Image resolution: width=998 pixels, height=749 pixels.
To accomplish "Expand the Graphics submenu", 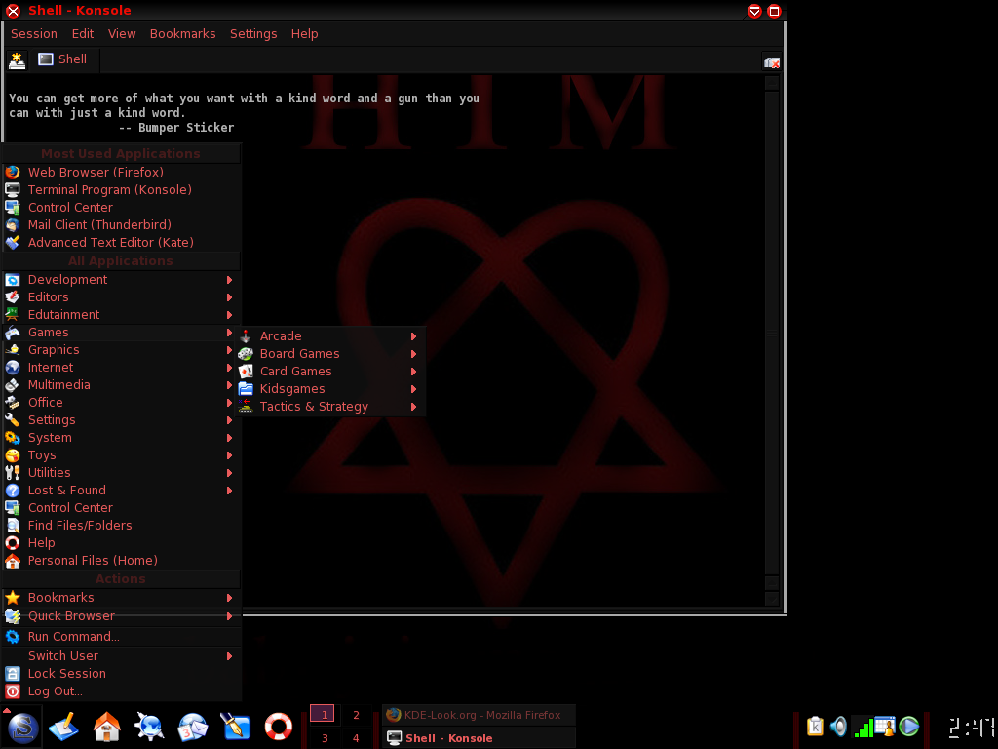I will (x=121, y=350).
